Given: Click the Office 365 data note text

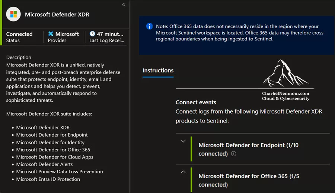Looking at the screenshot, I should coord(239,33).
